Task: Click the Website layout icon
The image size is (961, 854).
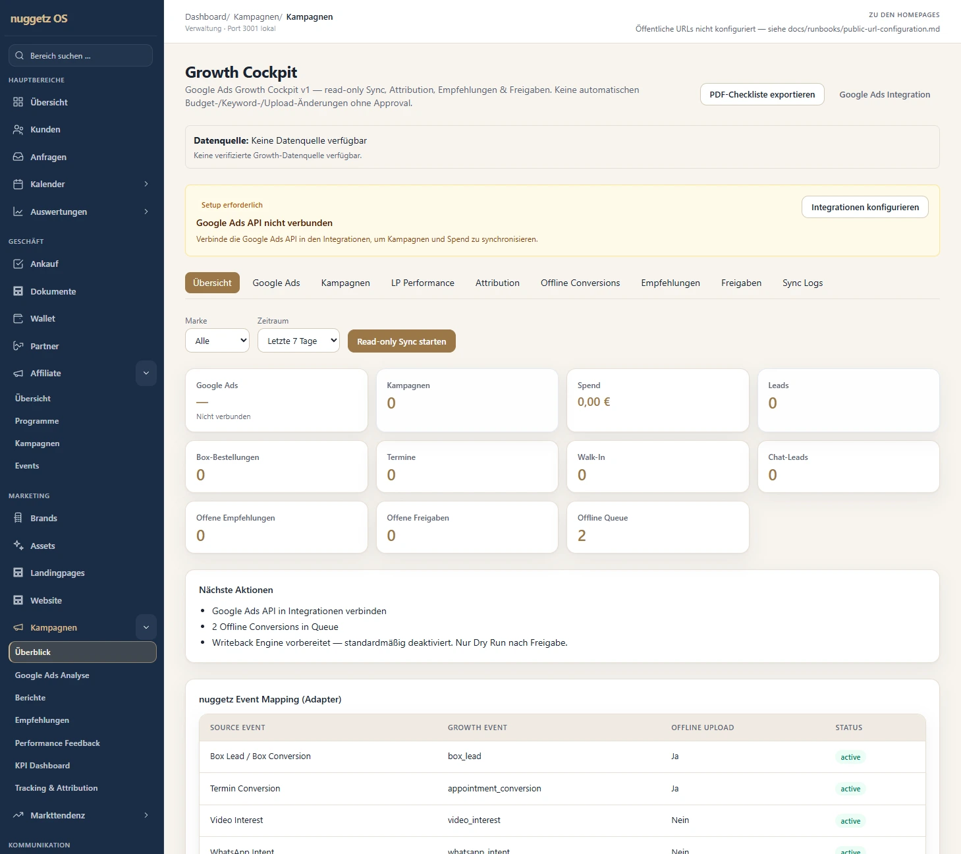Action: tap(18, 600)
